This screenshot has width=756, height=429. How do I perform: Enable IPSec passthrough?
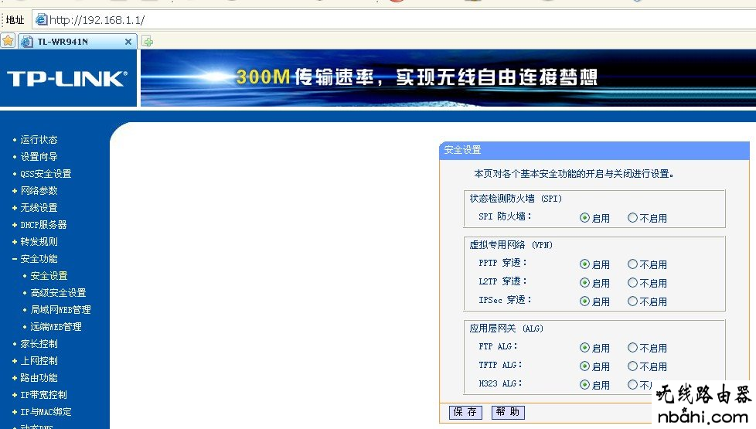tap(584, 301)
